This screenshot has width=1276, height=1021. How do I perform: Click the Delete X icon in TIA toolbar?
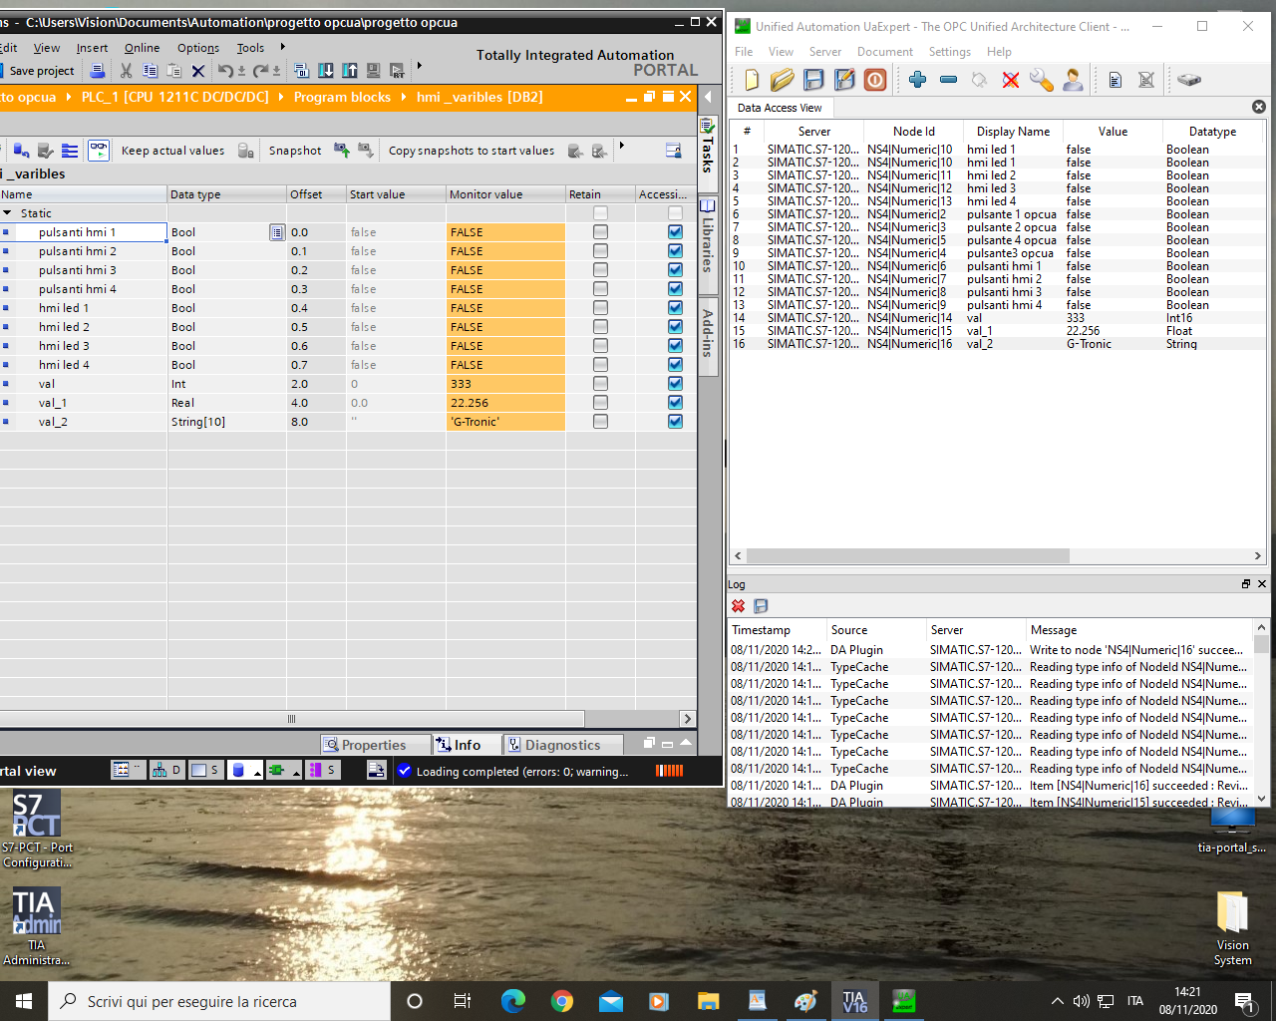[197, 71]
